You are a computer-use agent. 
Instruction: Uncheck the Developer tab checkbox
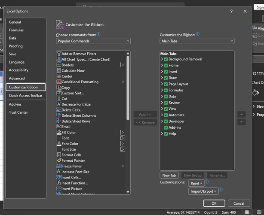166,121
